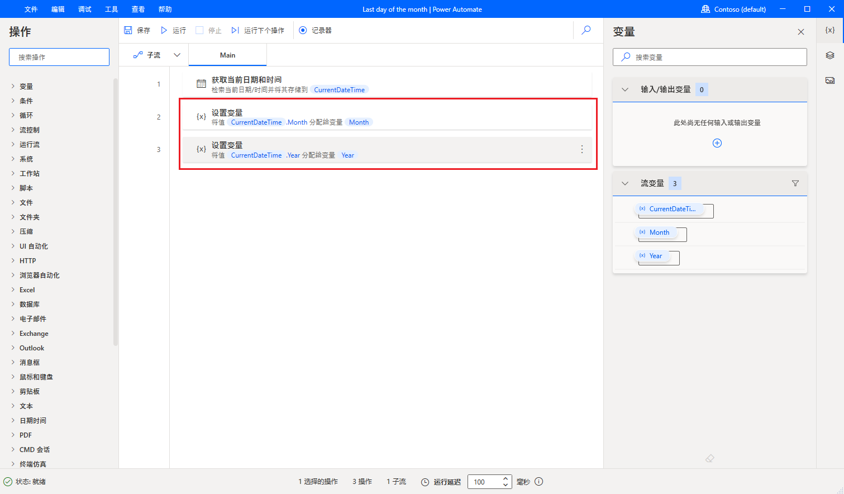Run the flow with play icon

(164, 30)
